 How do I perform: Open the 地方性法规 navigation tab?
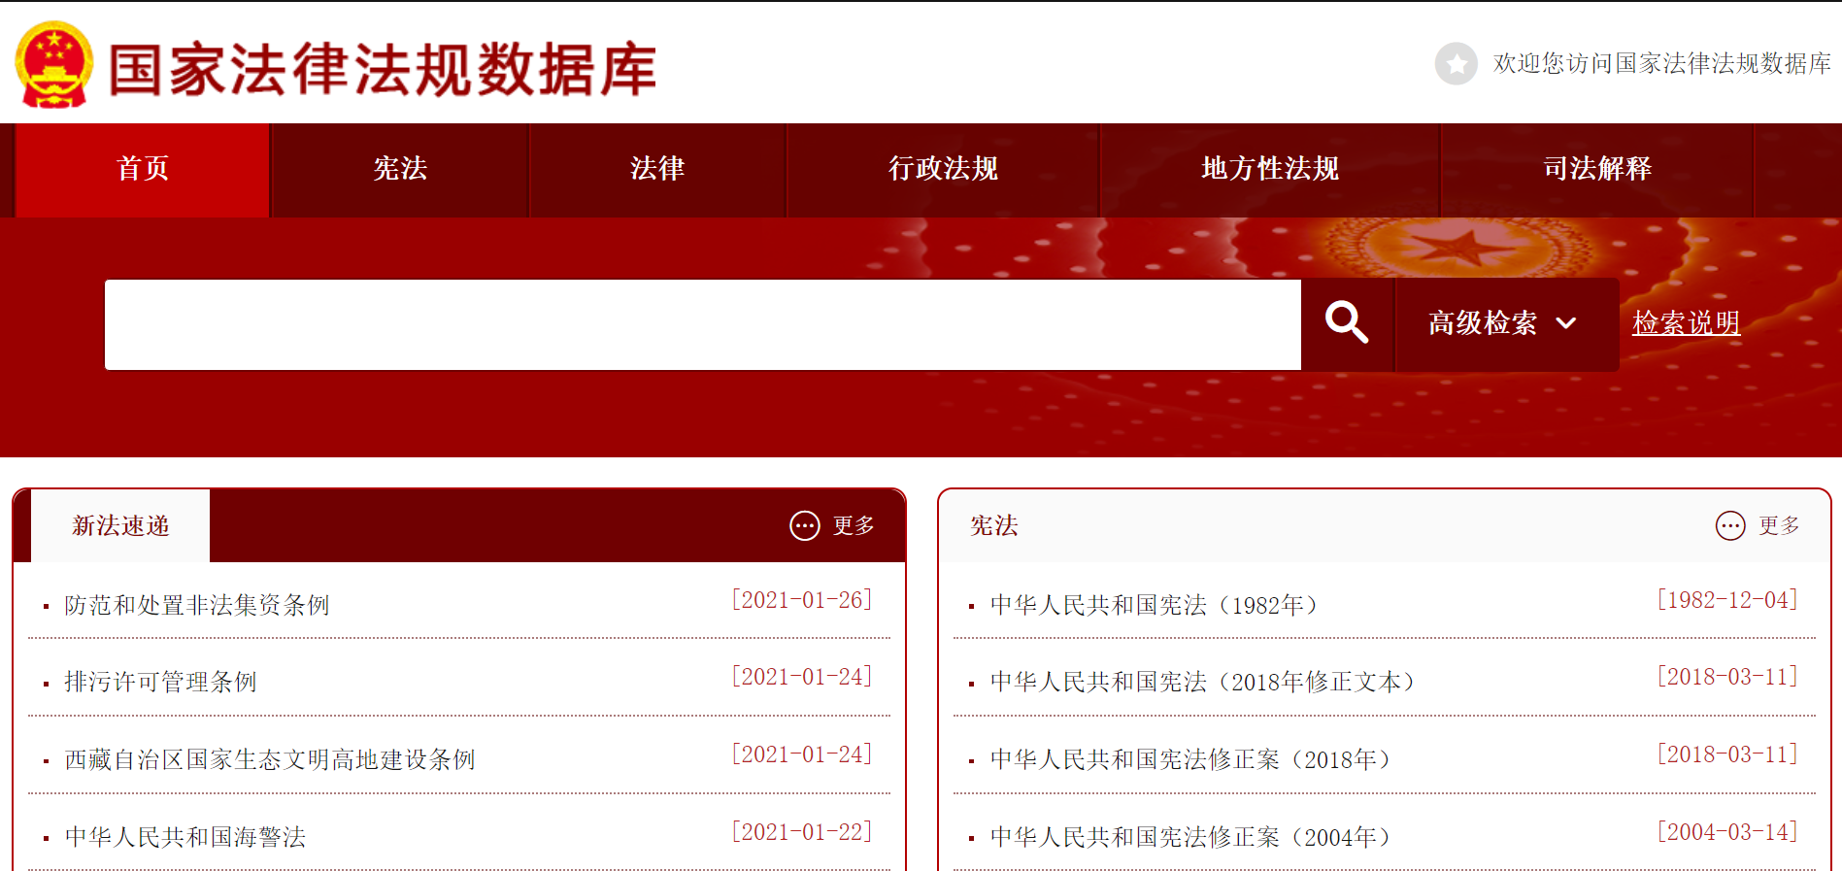1270,169
